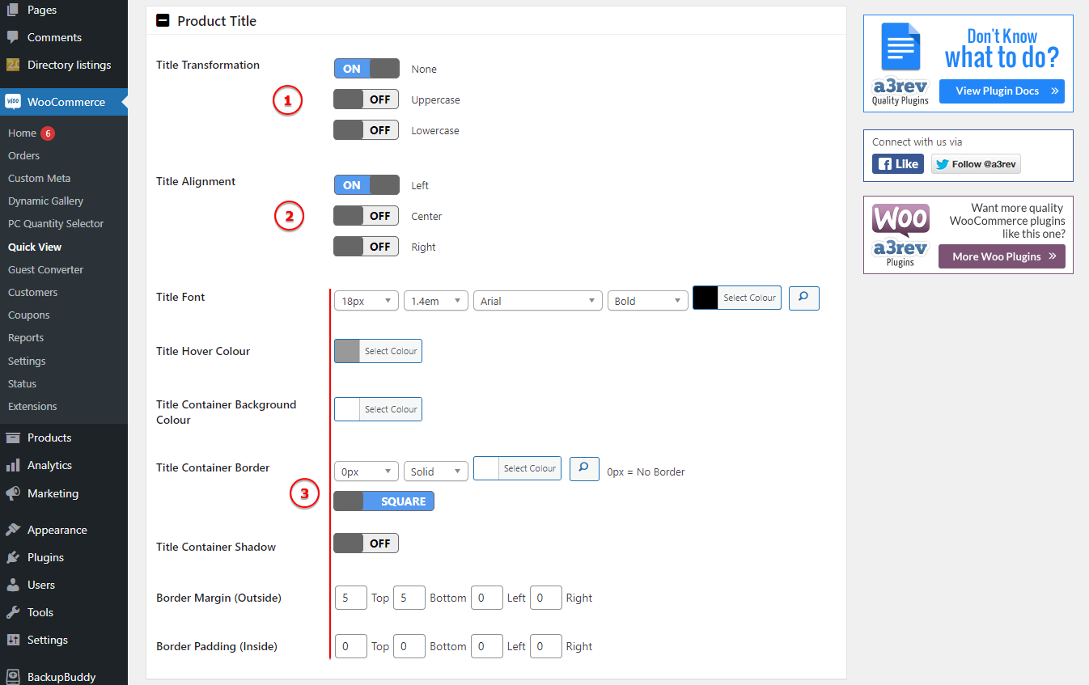Click the Analytics chart icon in the sidebar
The width and height of the screenshot is (1089, 685).
pyautogui.click(x=13, y=465)
